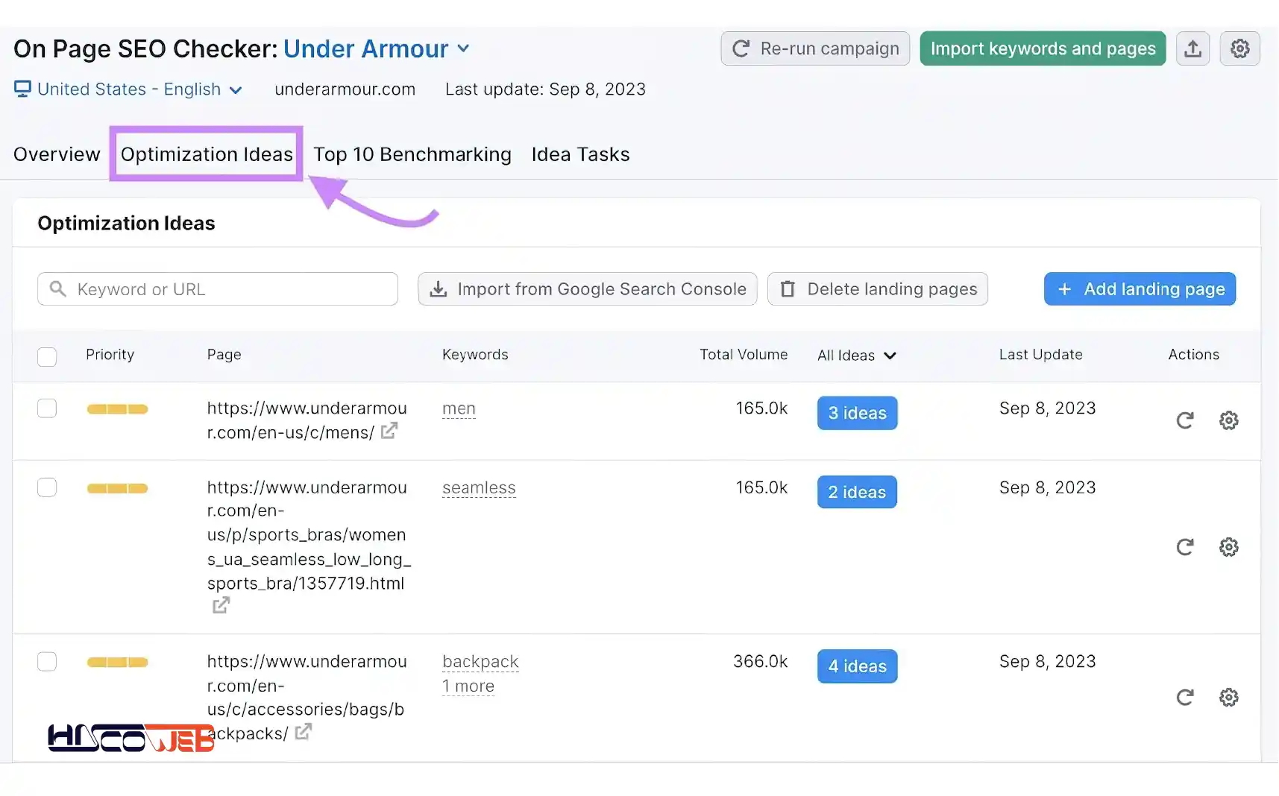Click the settings gear in the backpacks row
The width and height of the screenshot is (1279, 796).
point(1228,698)
